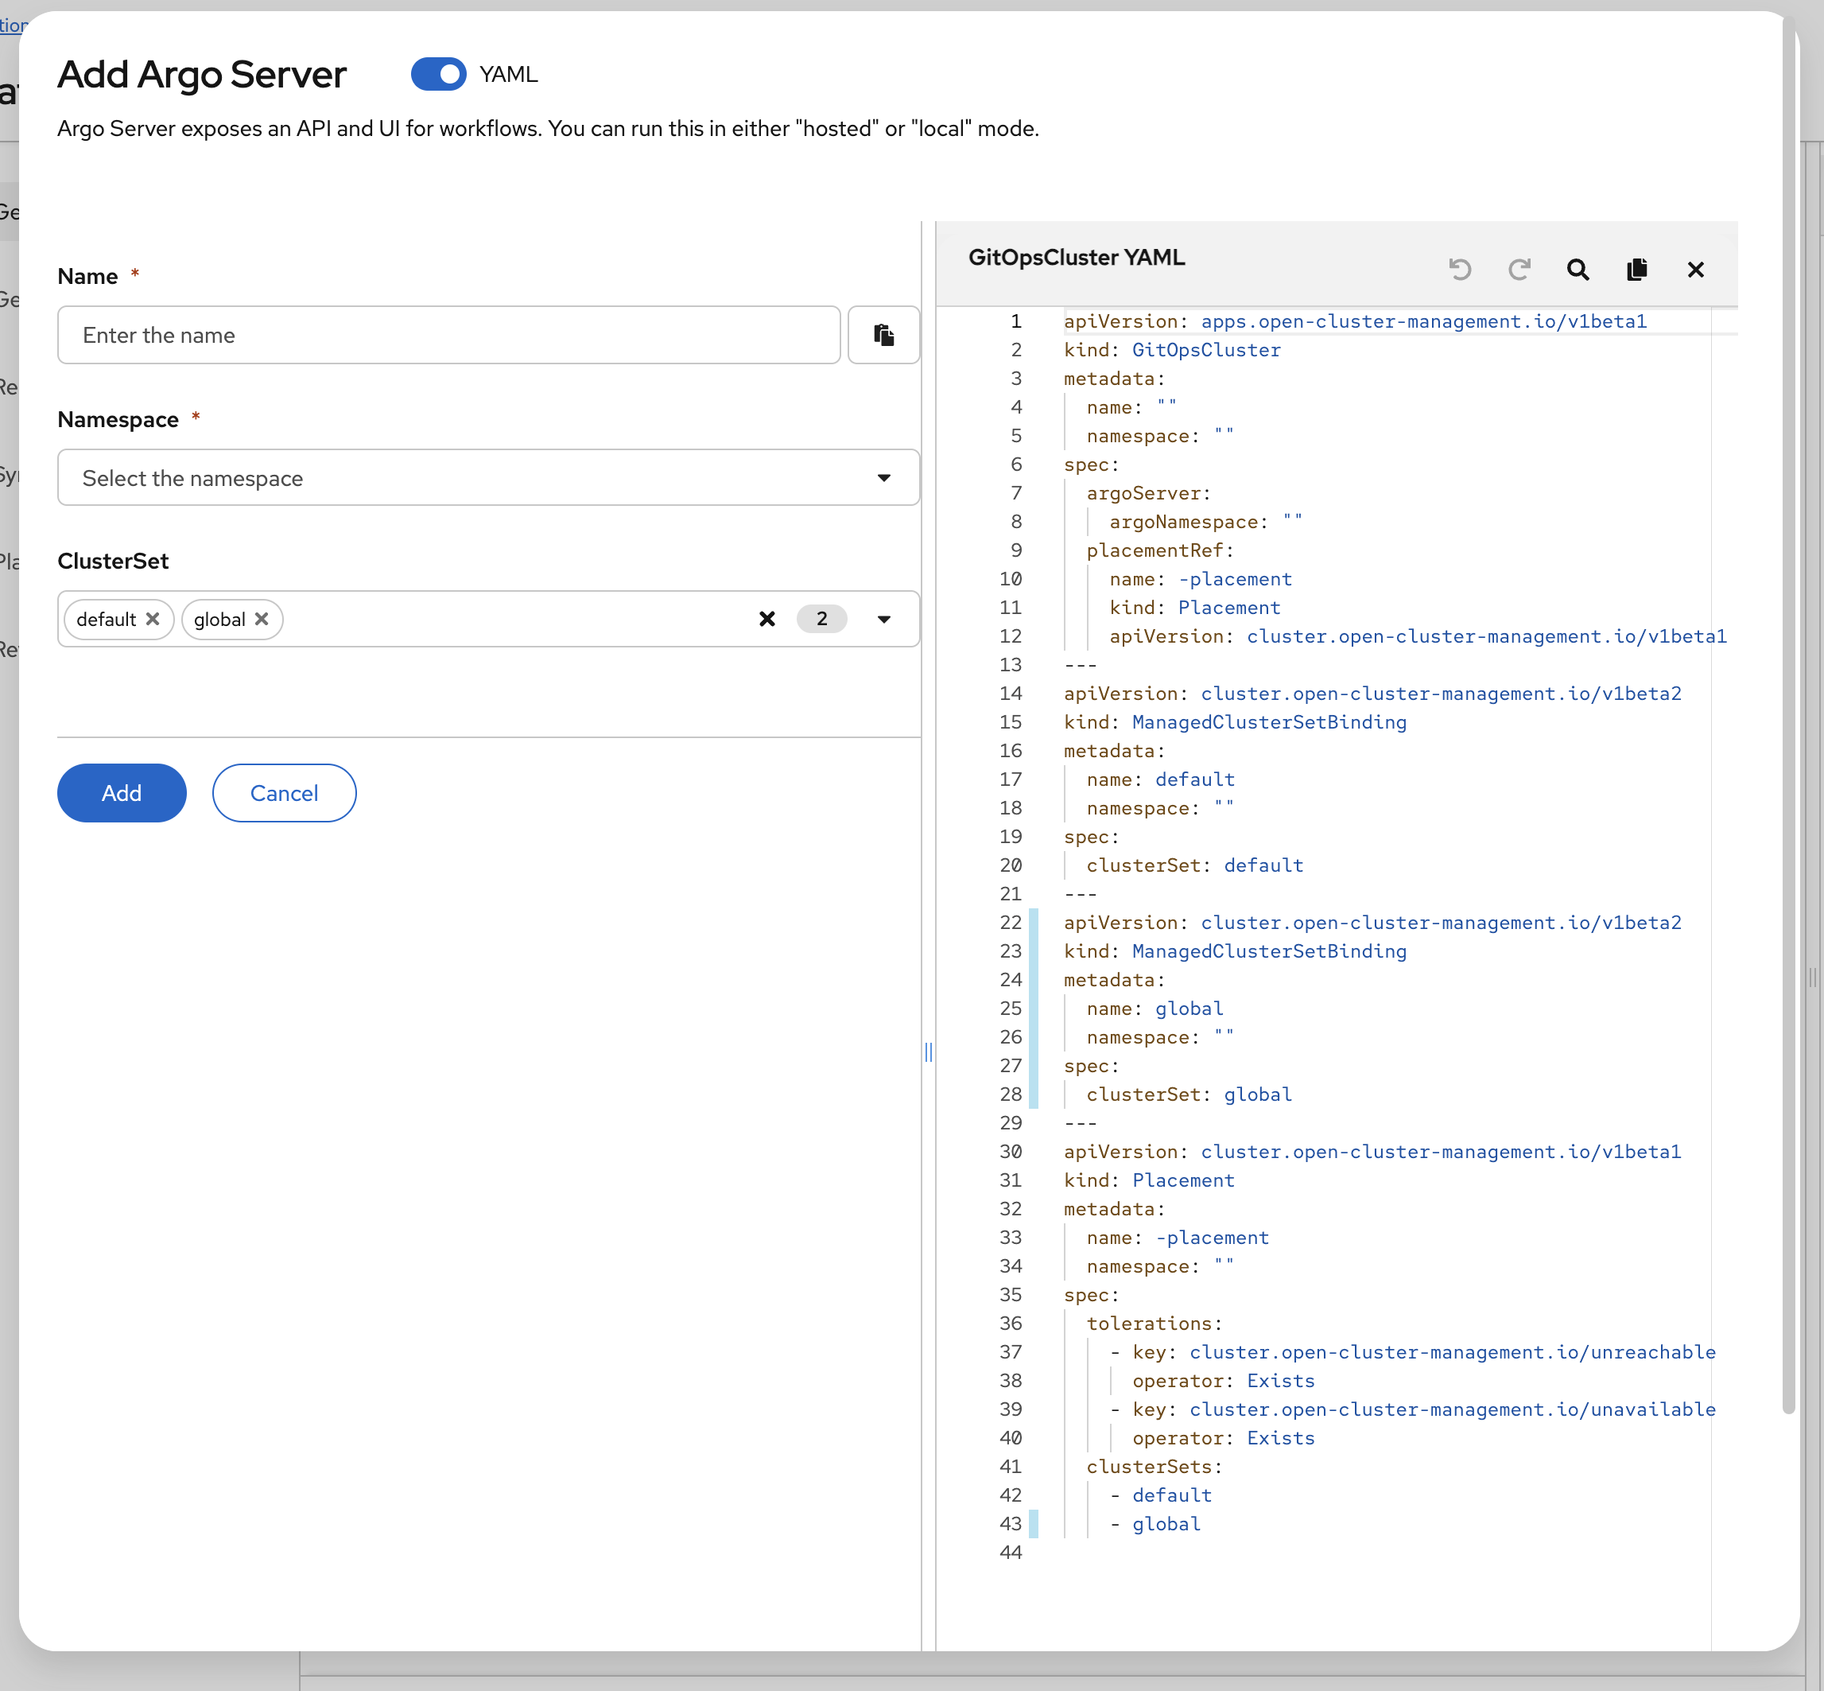This screenshot has height=1691, width=1824.
Task: Click the undo icon in YAML editor
Action: [x=1459, y=269]
